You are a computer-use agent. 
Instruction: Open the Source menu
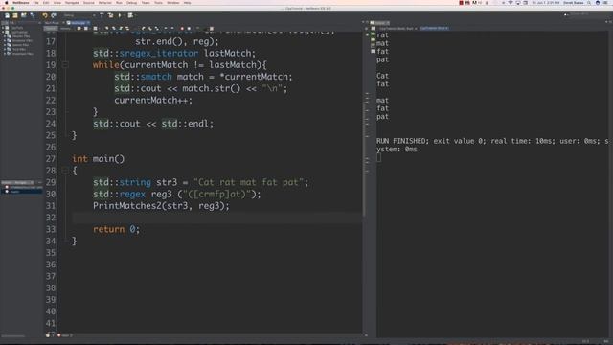tap(89, 3)
